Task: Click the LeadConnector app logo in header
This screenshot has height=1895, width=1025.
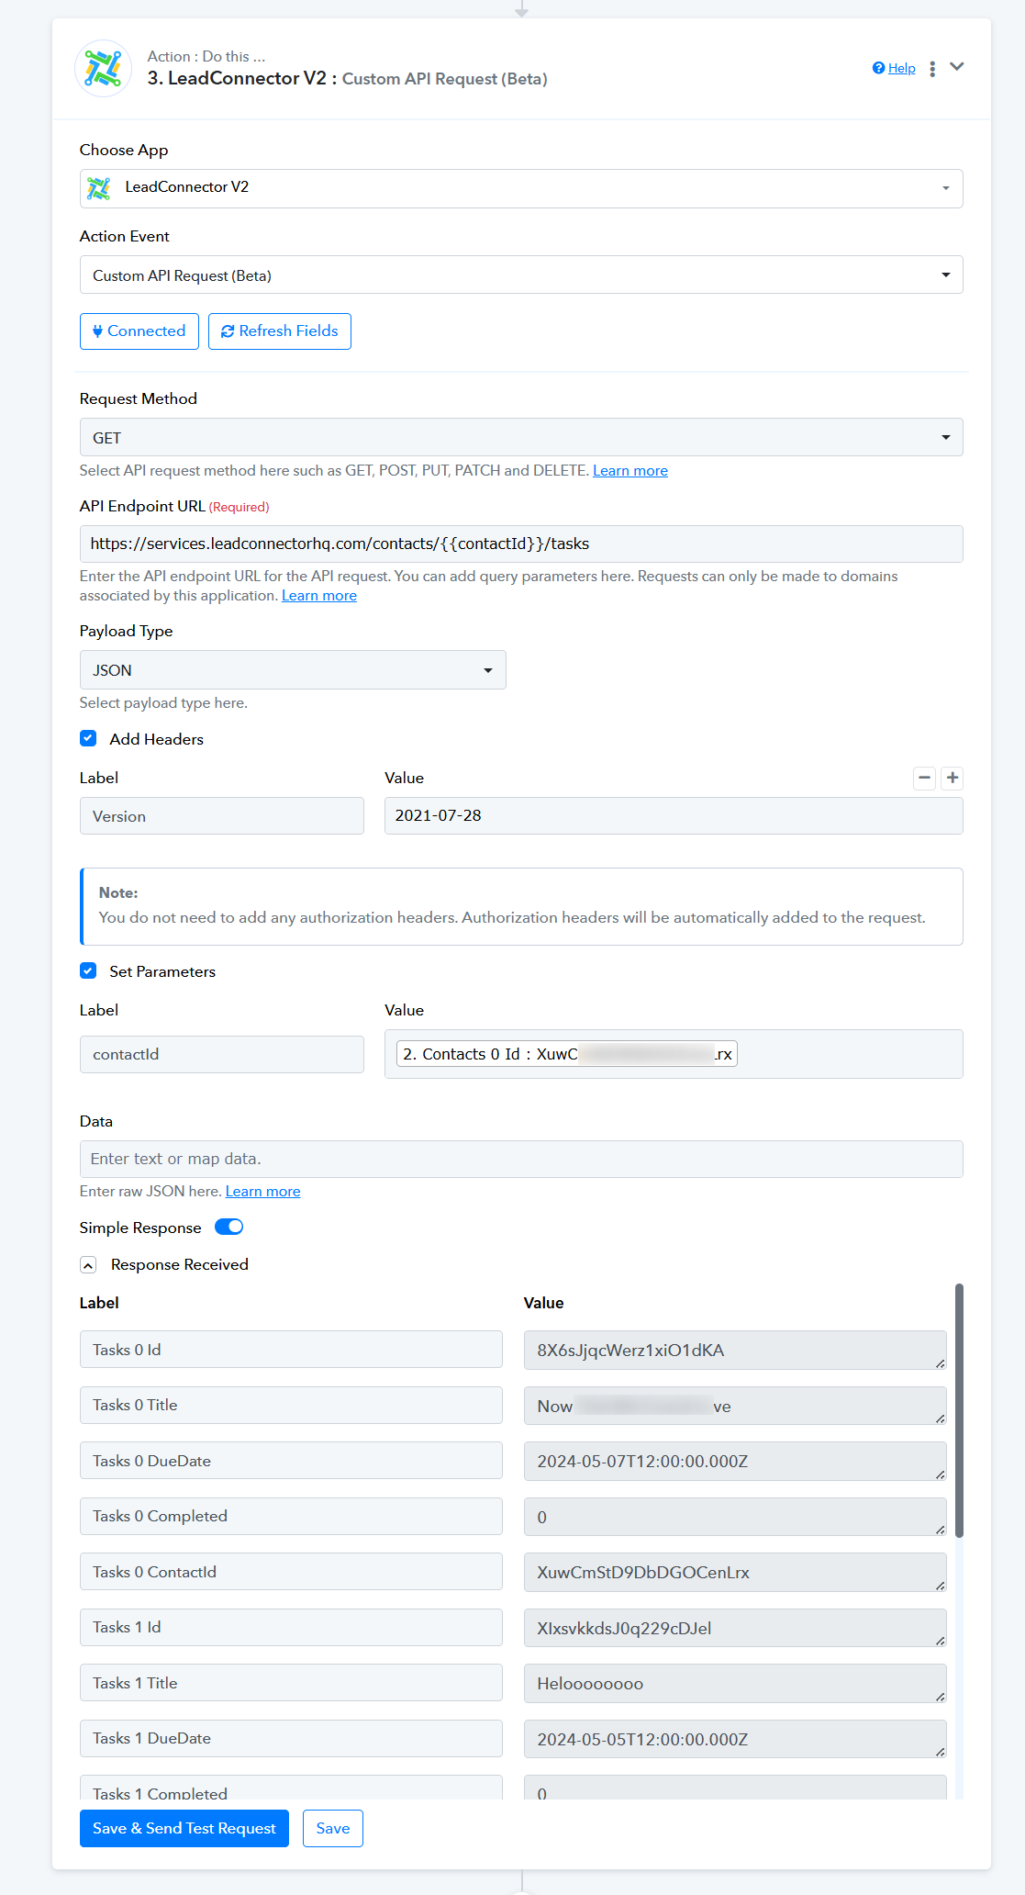Action: click(103, 68)
